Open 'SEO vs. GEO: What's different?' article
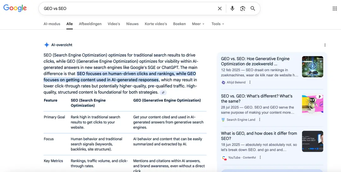Screen dimensions: 341x172 coord(257,99)
